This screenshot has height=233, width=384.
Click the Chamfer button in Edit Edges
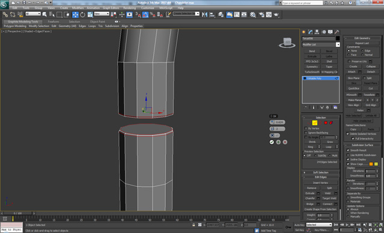click(310, 198)
